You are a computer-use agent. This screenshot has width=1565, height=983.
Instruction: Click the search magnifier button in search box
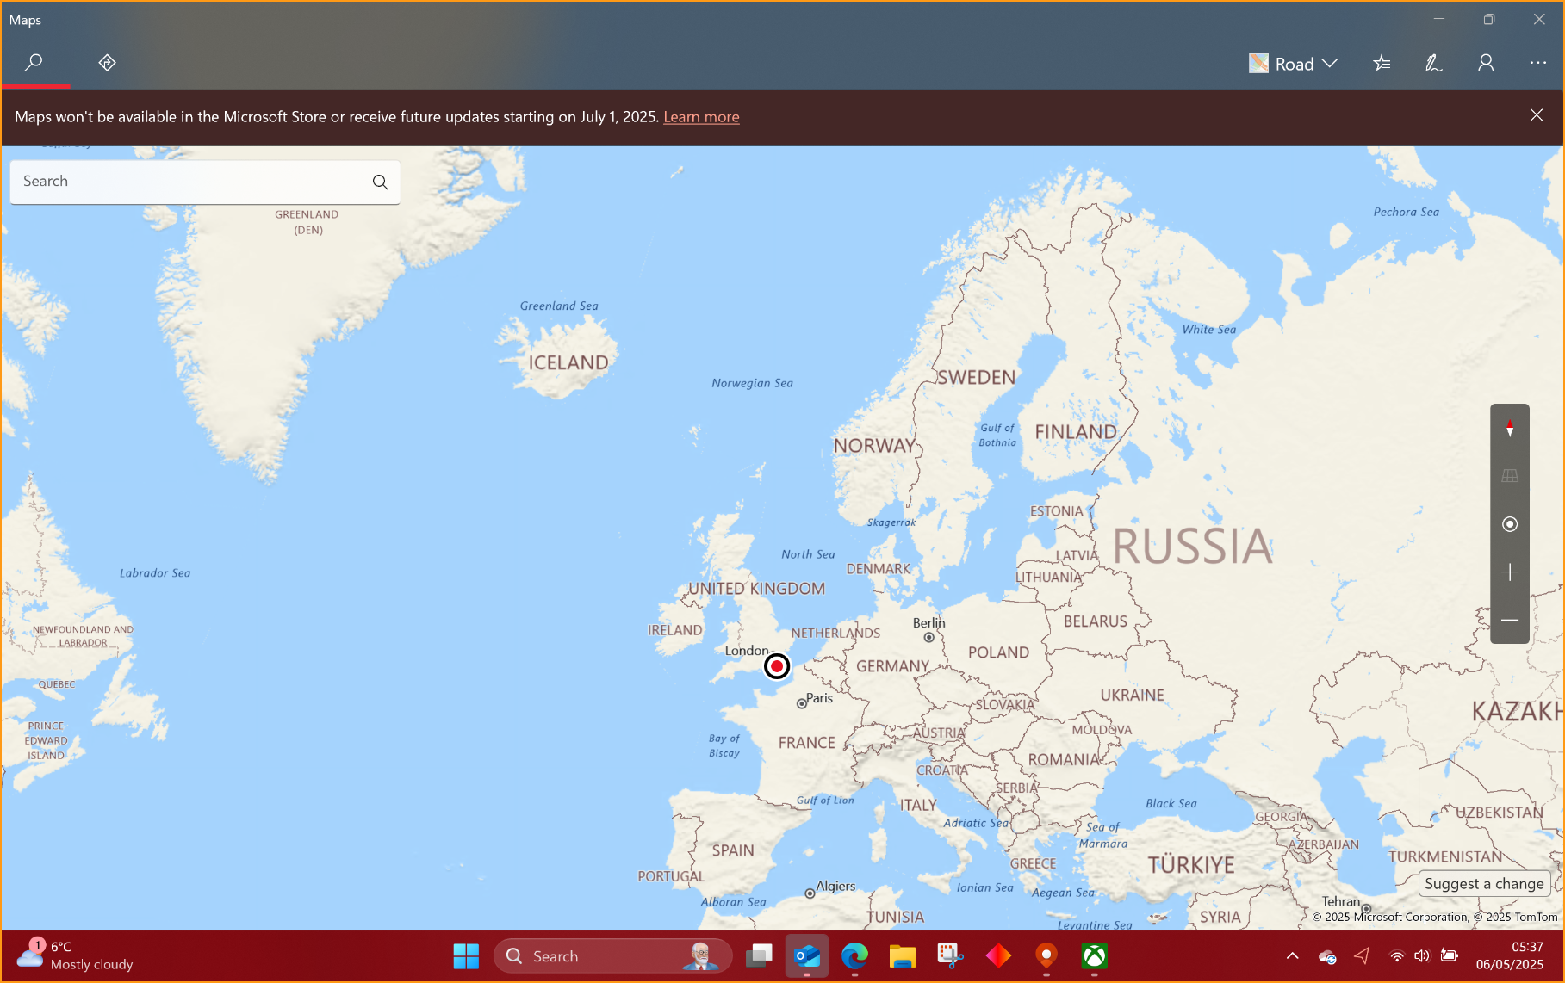(x=380, y=182)
